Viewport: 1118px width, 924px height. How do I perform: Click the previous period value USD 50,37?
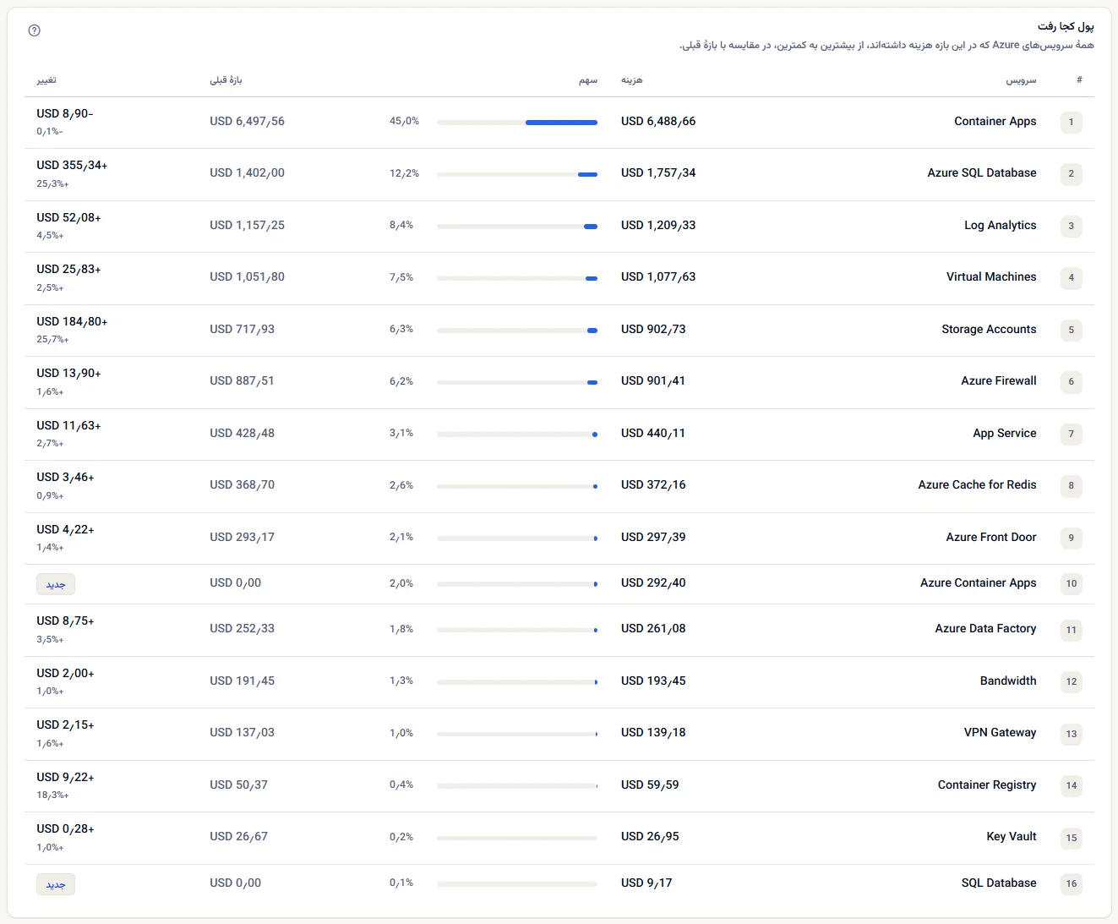point(238,785)
